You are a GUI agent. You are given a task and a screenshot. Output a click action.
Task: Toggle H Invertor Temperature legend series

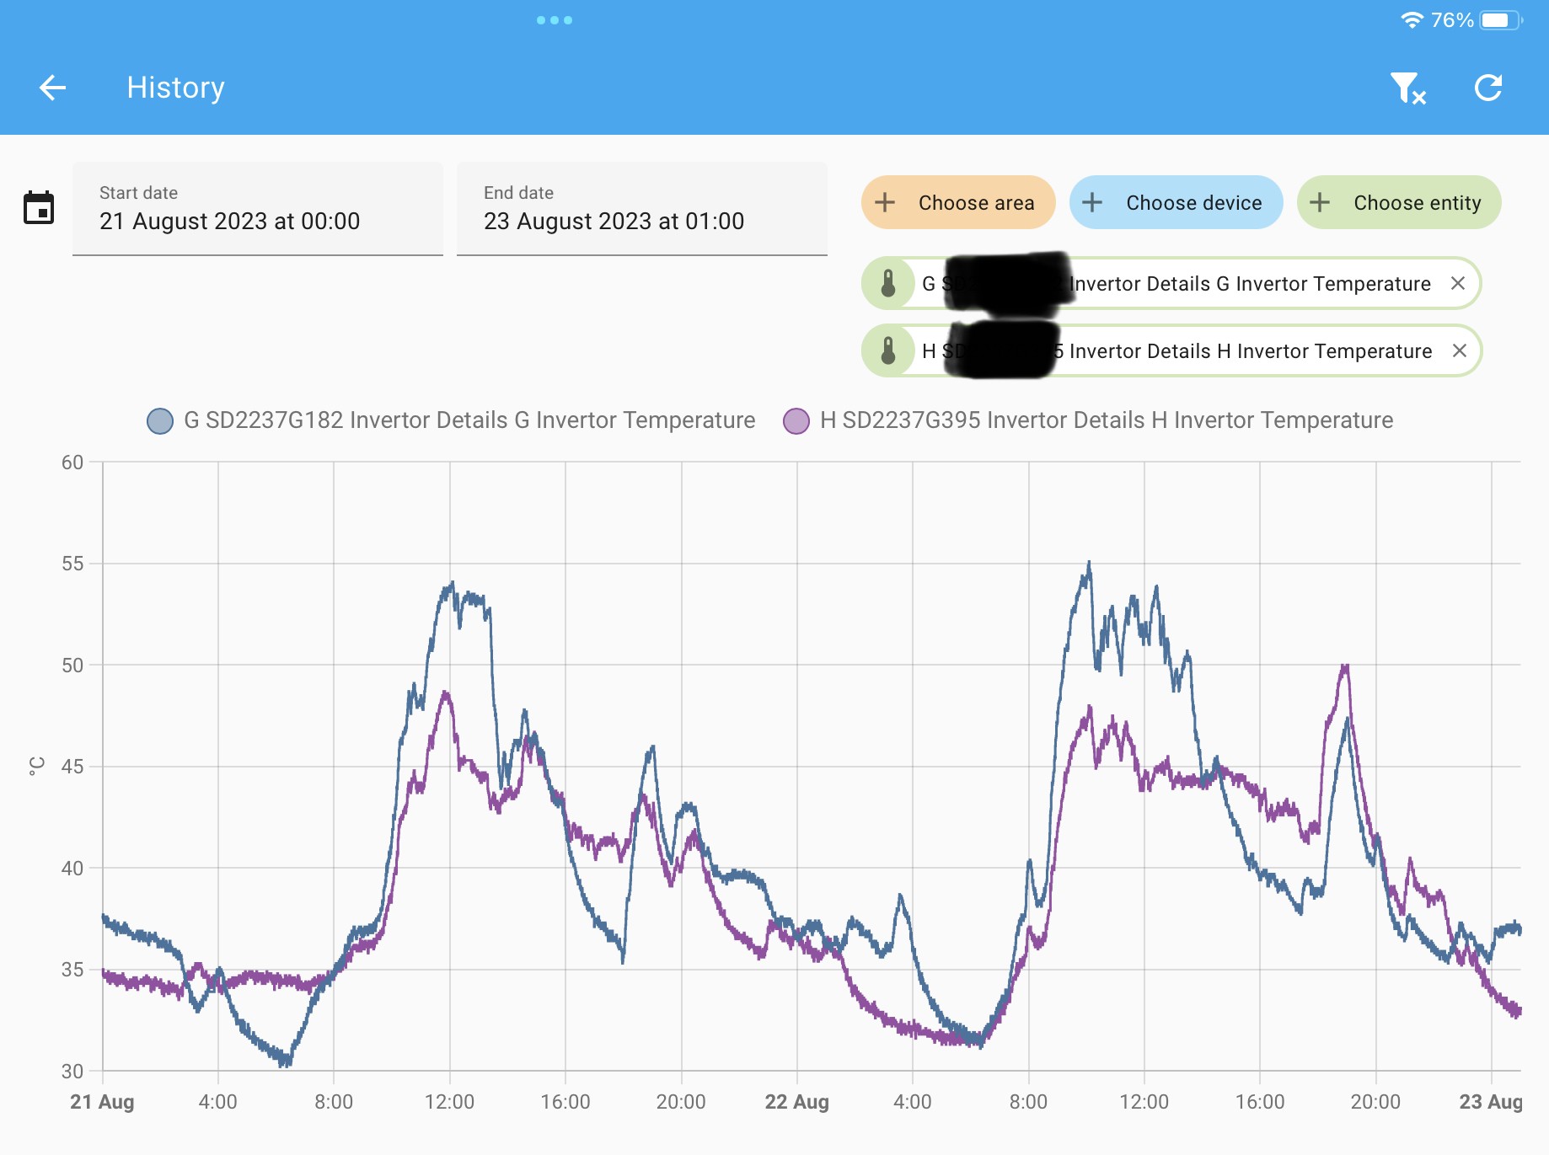pos(1088,420)
